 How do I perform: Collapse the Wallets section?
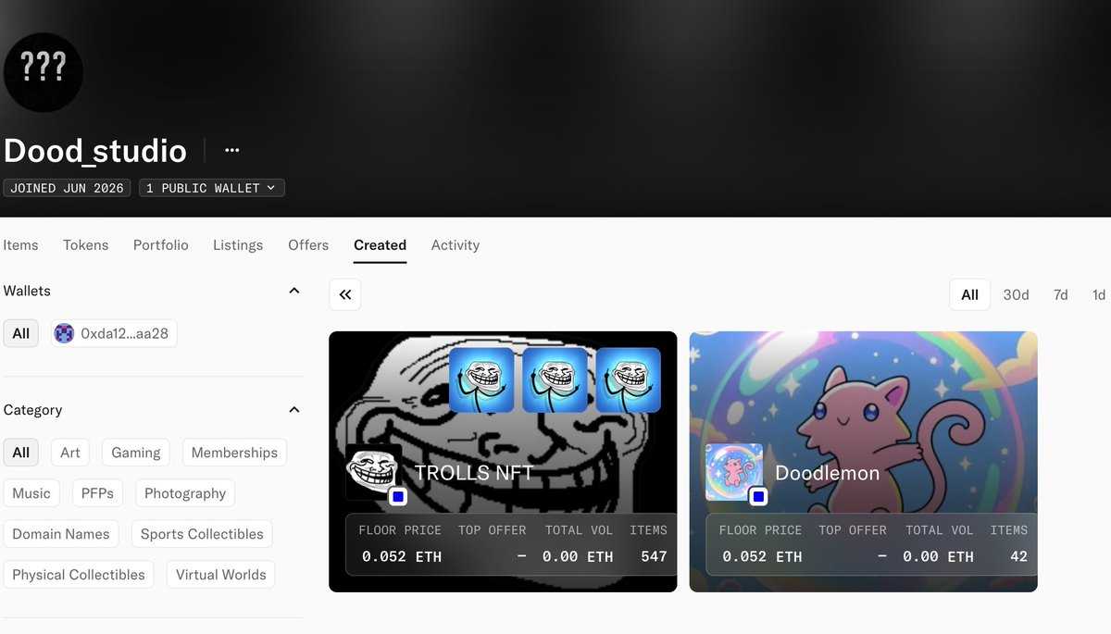[x=294, y=291]
